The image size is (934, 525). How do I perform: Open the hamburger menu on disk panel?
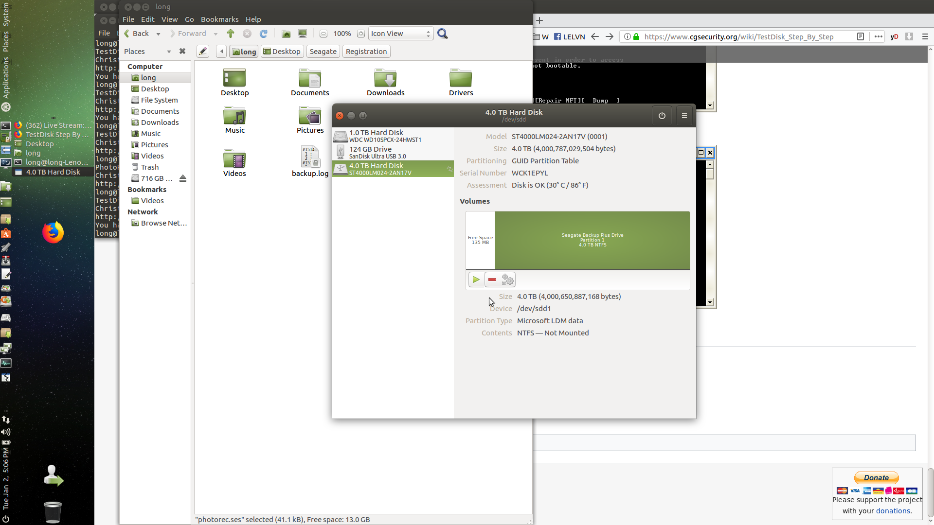(684, 115)
